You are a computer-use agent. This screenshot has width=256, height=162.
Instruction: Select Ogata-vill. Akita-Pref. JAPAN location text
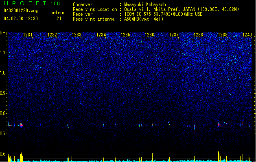coord(182,9)
